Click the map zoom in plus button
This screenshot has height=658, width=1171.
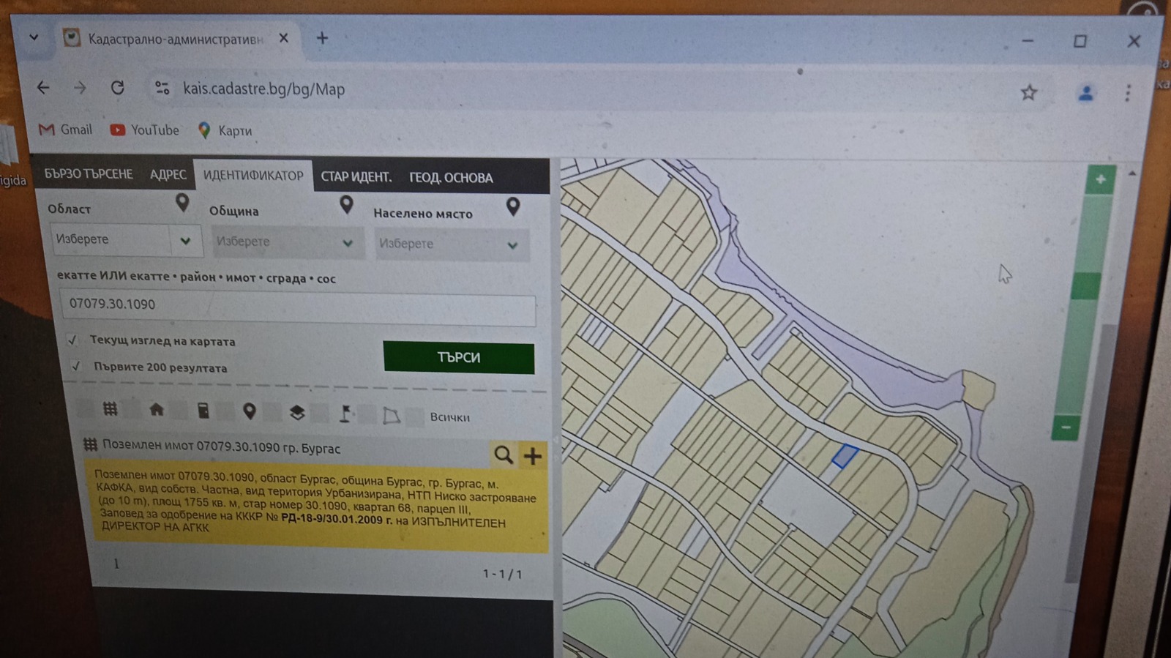pyautogui.click(x=1100, y=179)
